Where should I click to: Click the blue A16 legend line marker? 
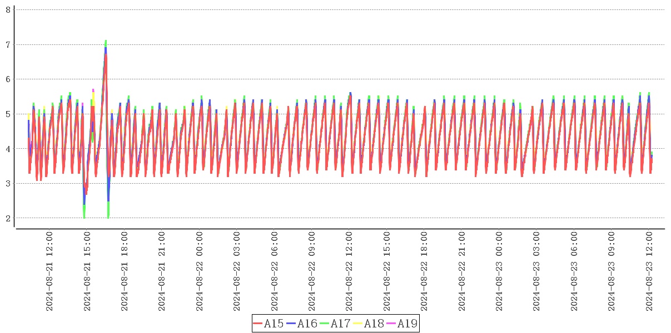[291, 324]
